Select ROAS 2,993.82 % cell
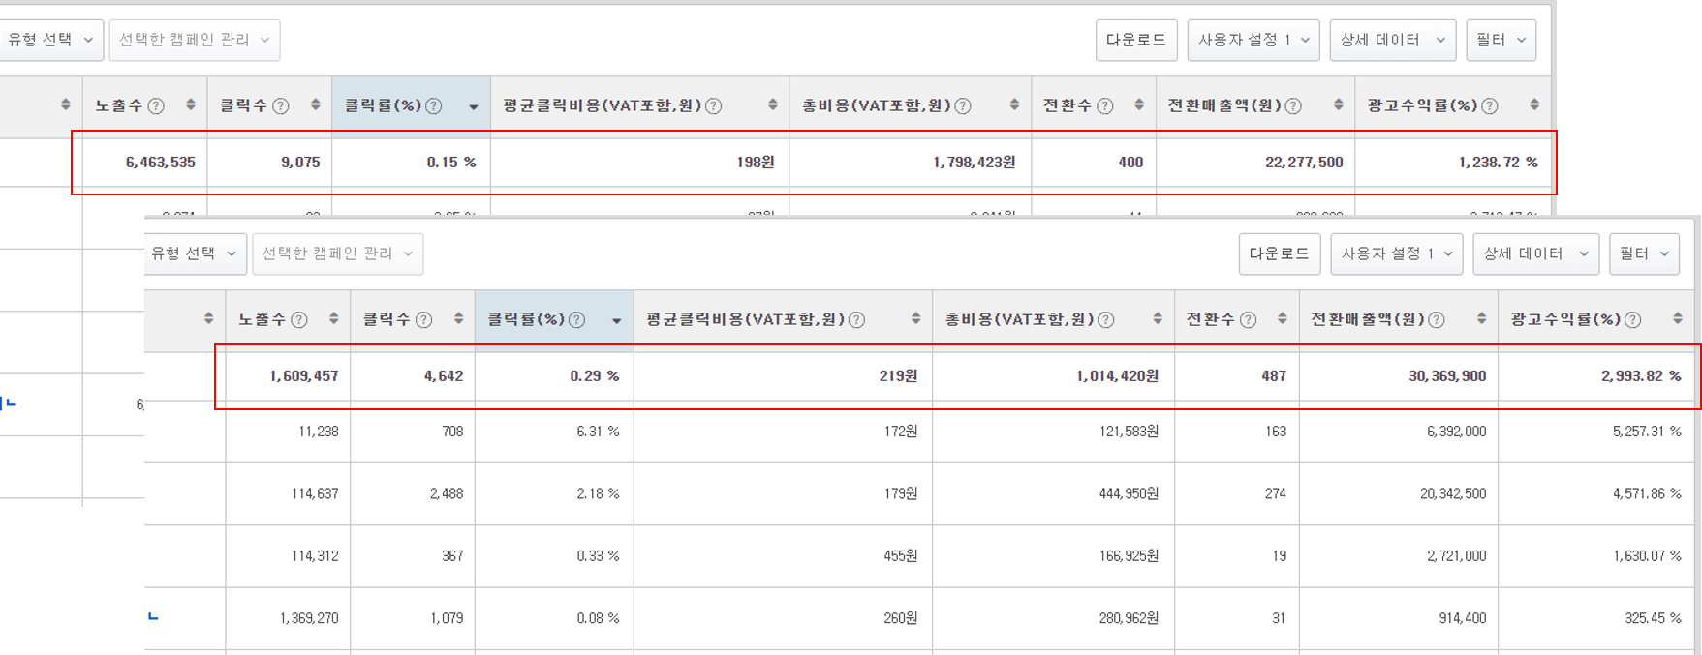 1596,376
